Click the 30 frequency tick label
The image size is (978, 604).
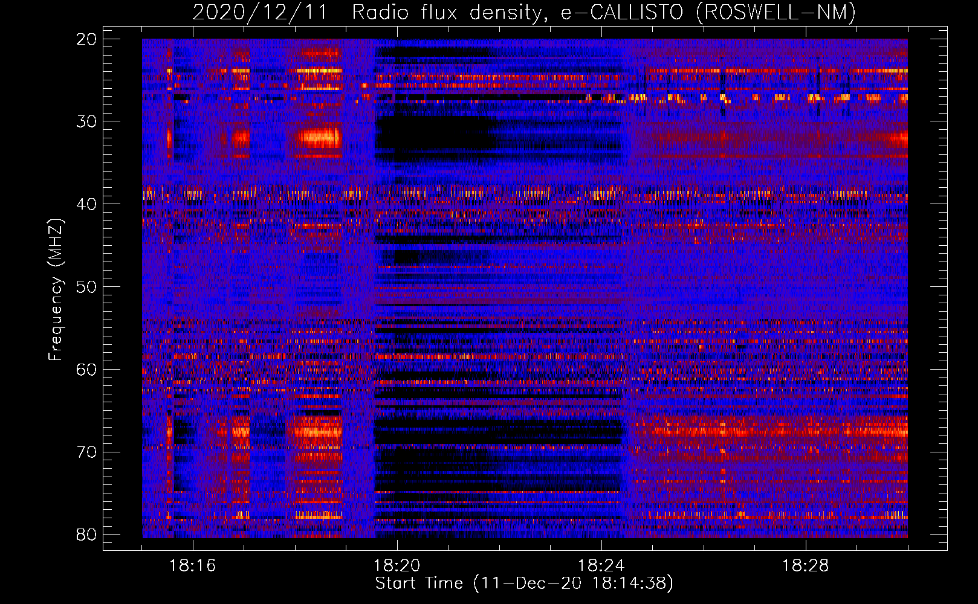(x=86, y=121)
